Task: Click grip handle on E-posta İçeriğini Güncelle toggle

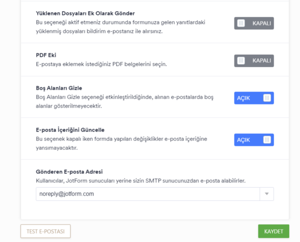Action: 267,140
